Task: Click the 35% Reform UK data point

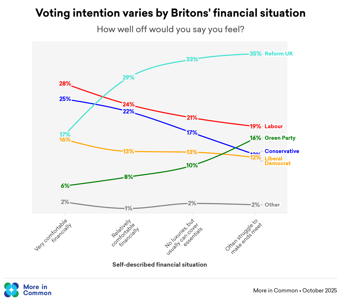Action: [255, 54]
